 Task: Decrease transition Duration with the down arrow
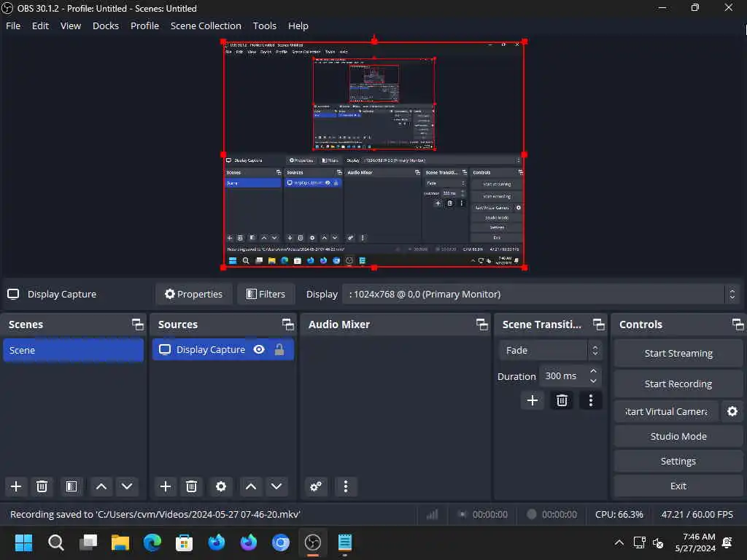coord(593,381)
